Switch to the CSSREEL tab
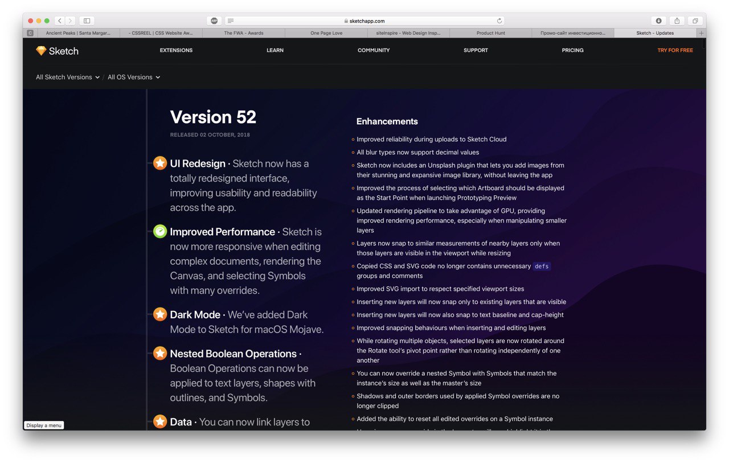This screenshot has width=729, height=463. [161, 33]
